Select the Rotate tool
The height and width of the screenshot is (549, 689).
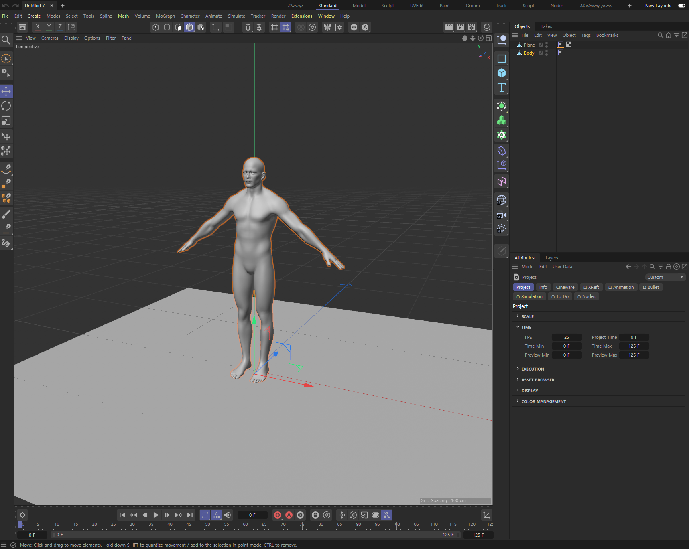click(6, 106)
